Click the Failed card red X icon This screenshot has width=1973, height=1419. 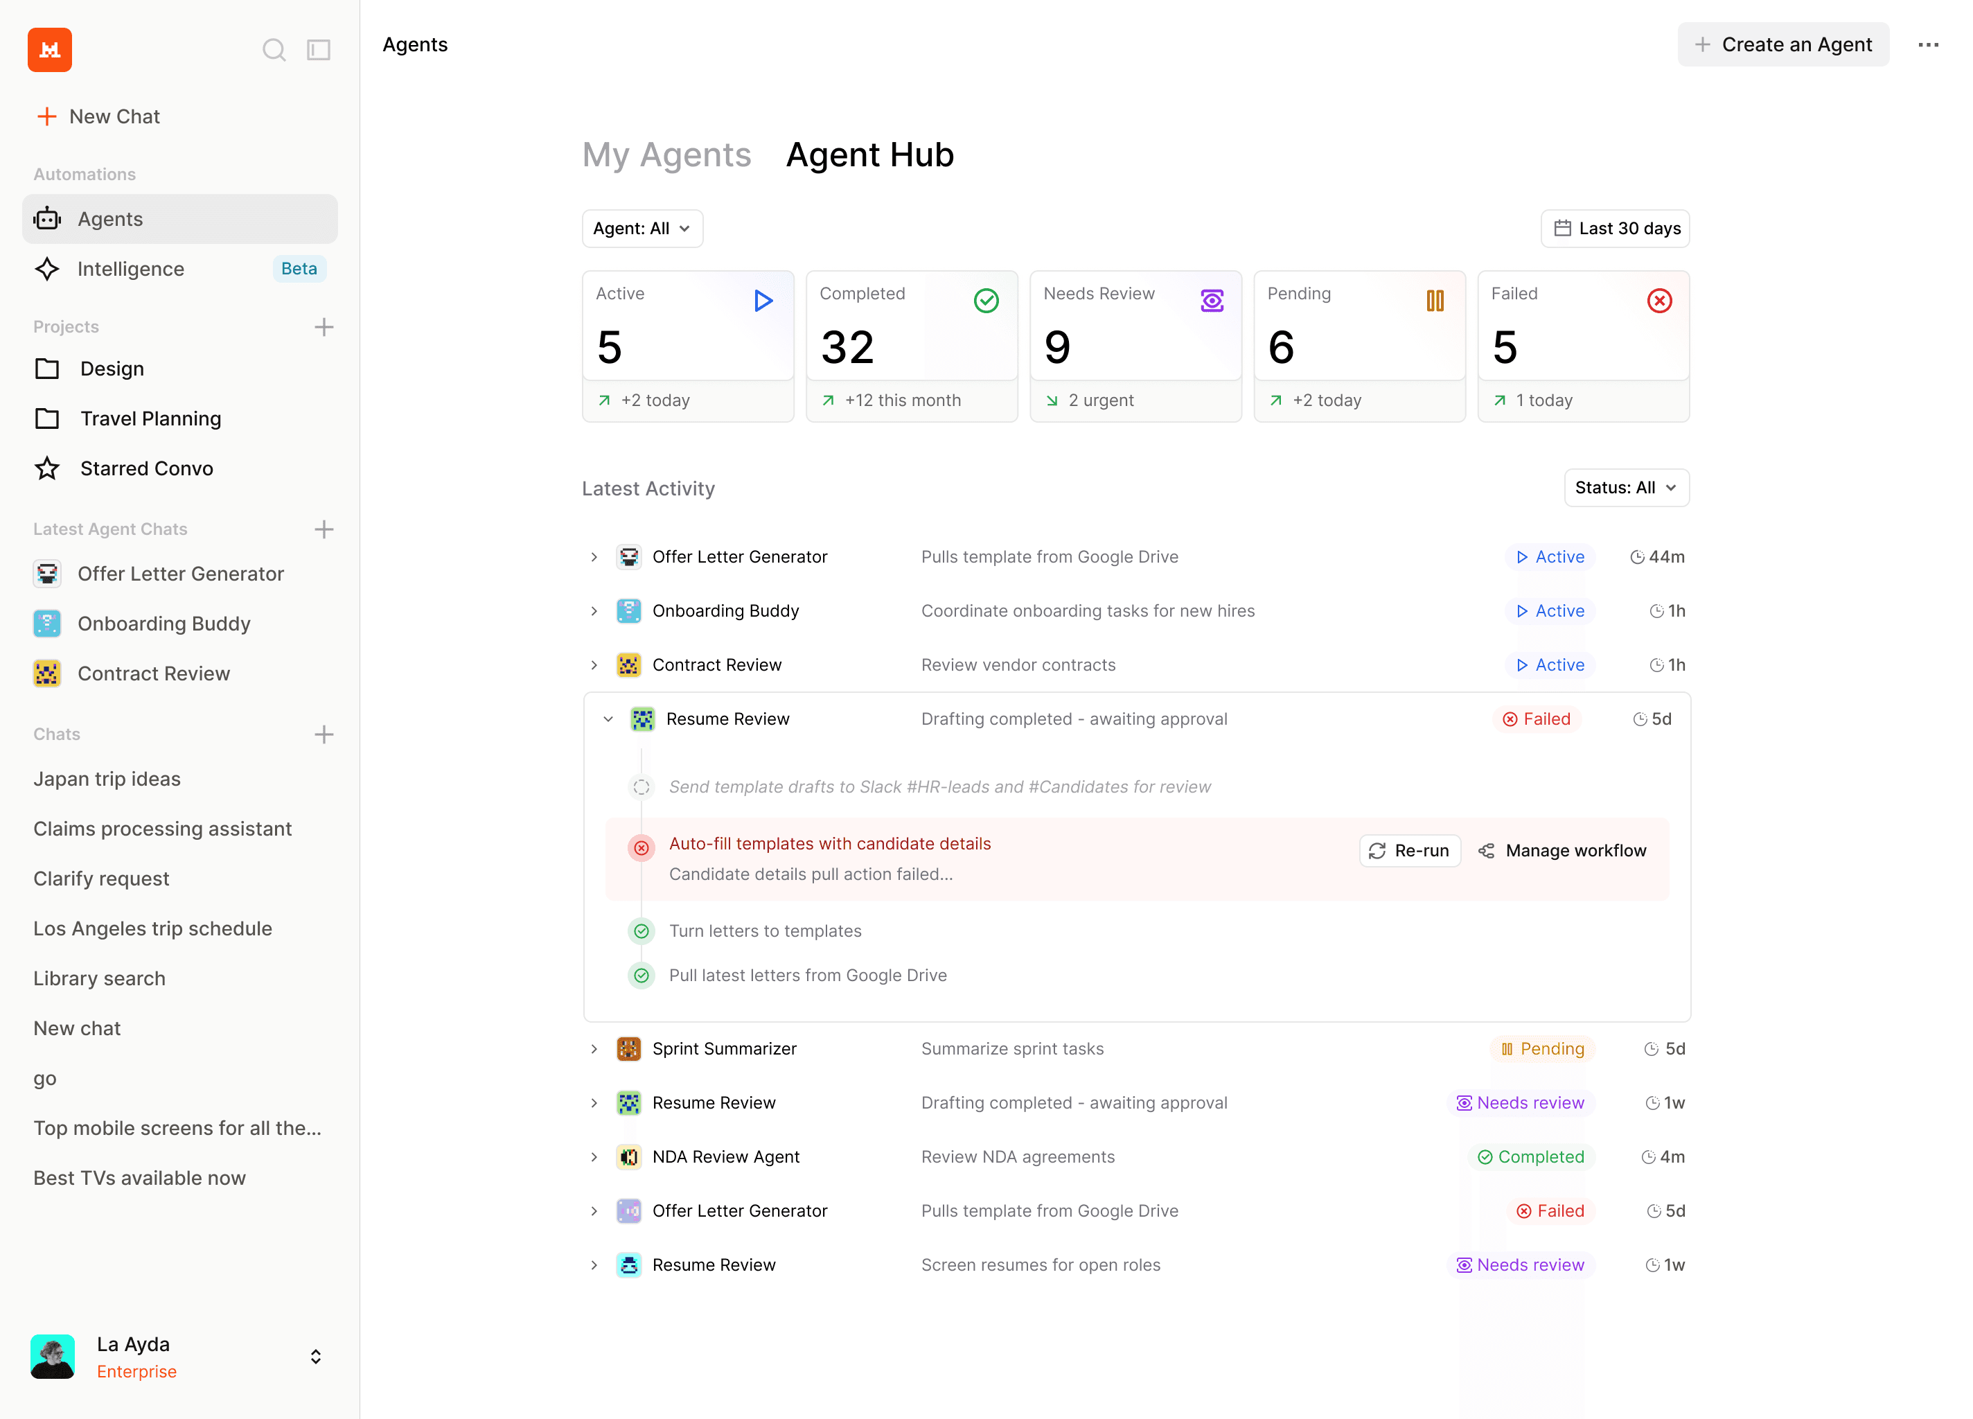coord(1659,301)
